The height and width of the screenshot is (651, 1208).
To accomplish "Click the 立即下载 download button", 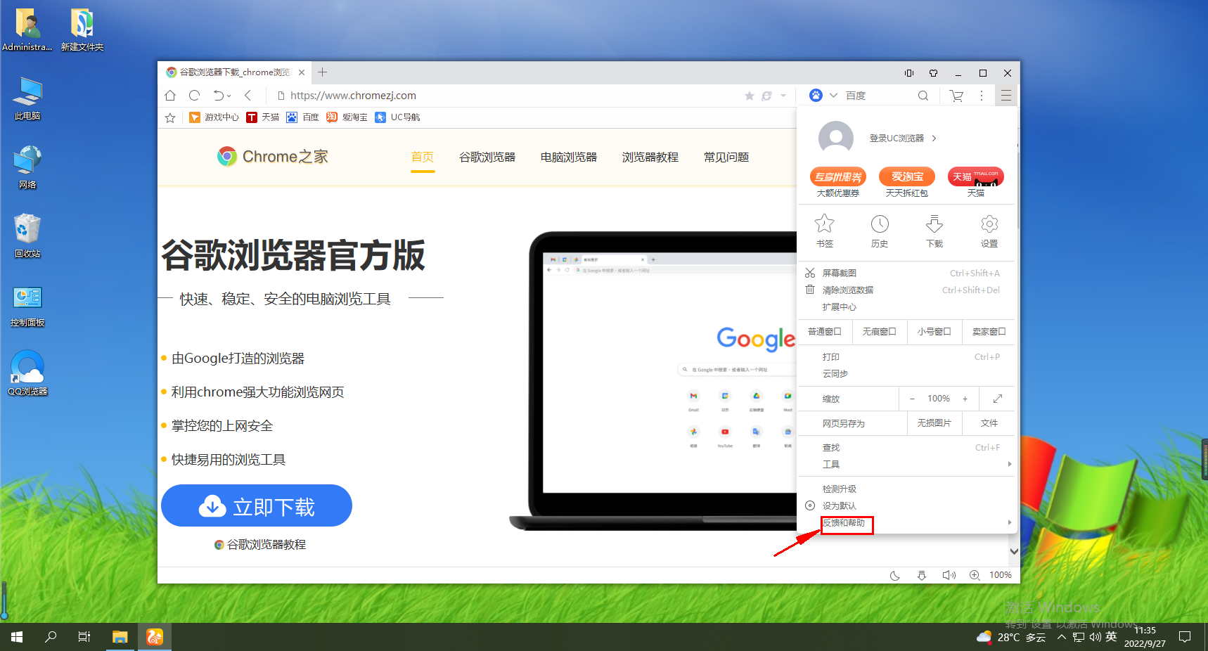I will coord(257,505).
